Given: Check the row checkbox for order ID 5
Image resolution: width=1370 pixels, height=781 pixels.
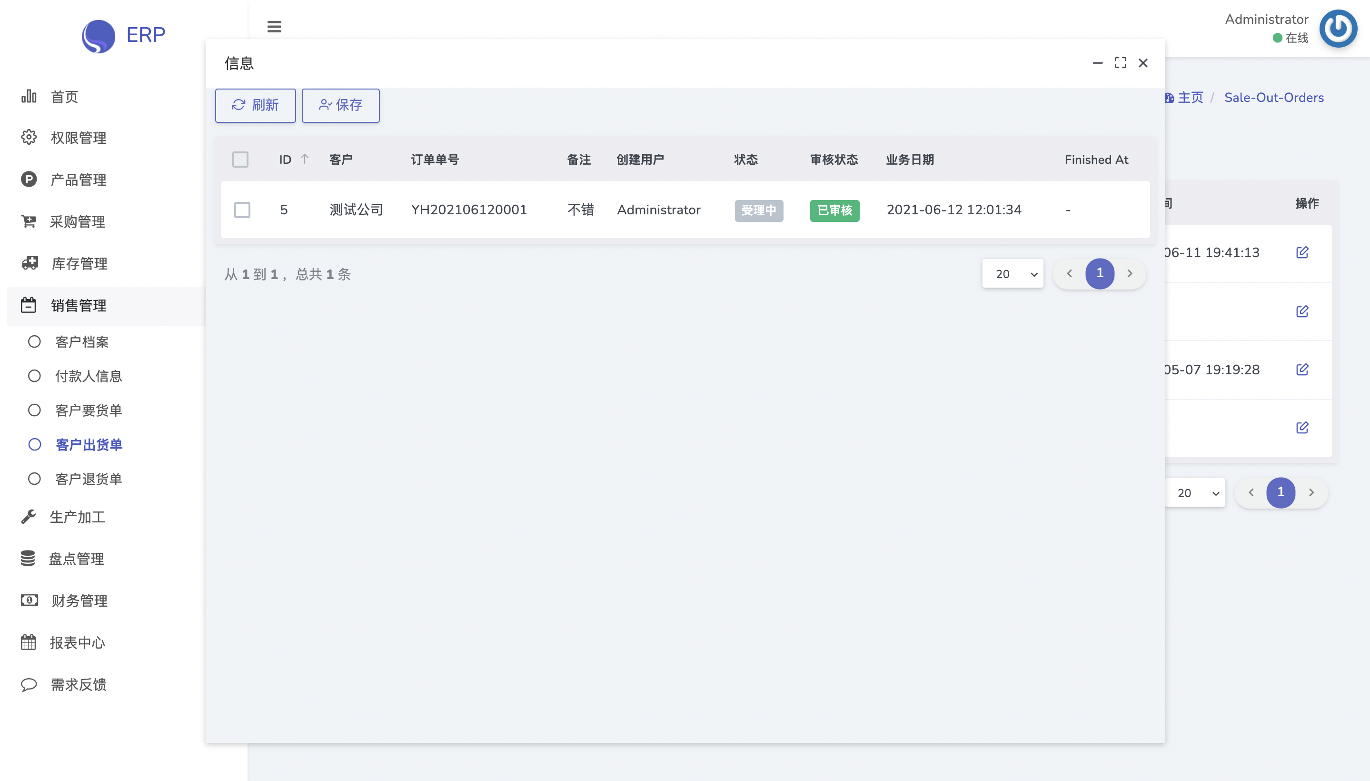Looking at the screenshot, I should coord(242,210).
